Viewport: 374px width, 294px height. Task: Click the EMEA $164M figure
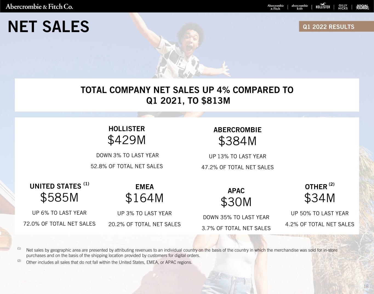(144, 198)
